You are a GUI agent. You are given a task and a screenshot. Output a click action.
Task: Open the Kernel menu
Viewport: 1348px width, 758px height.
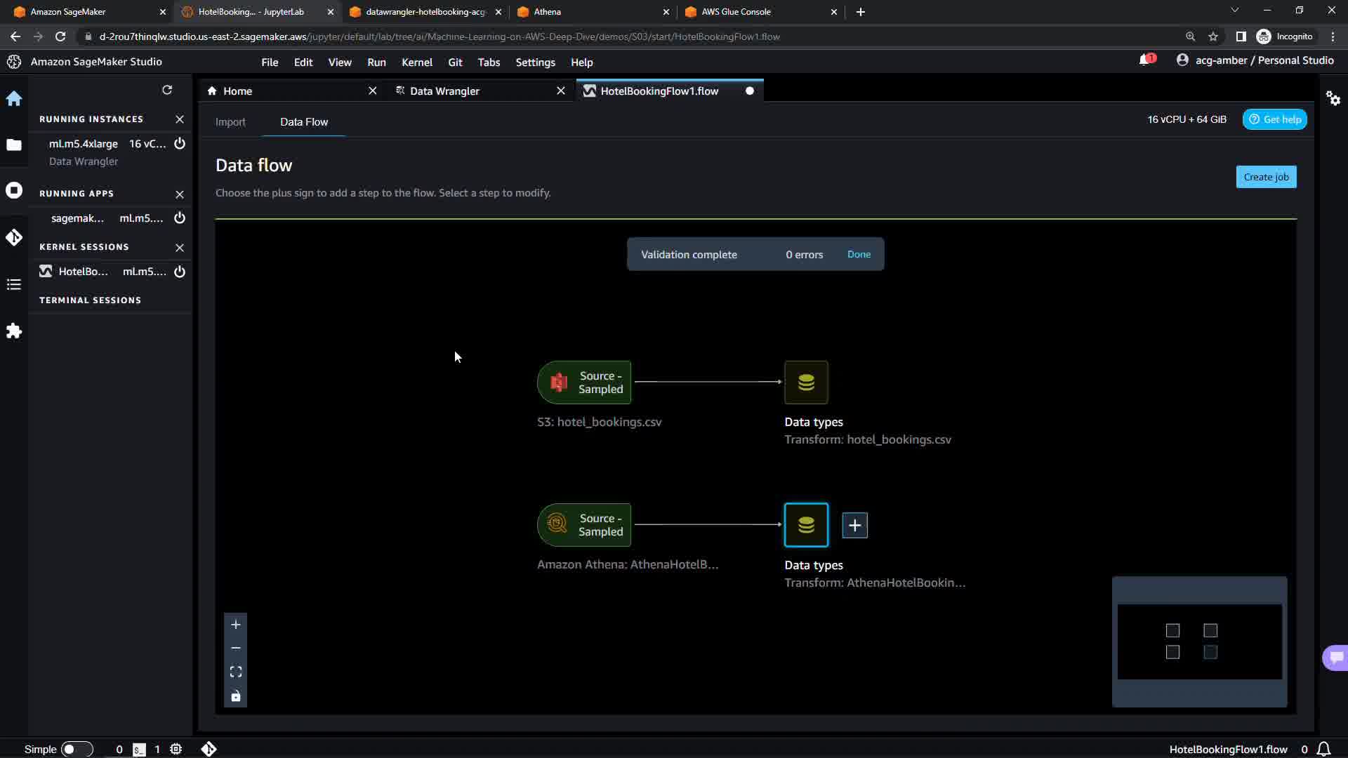(x=416, y=62)
